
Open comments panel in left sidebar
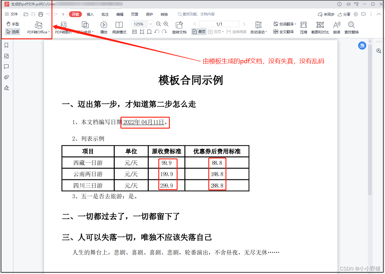pos(6,67)
